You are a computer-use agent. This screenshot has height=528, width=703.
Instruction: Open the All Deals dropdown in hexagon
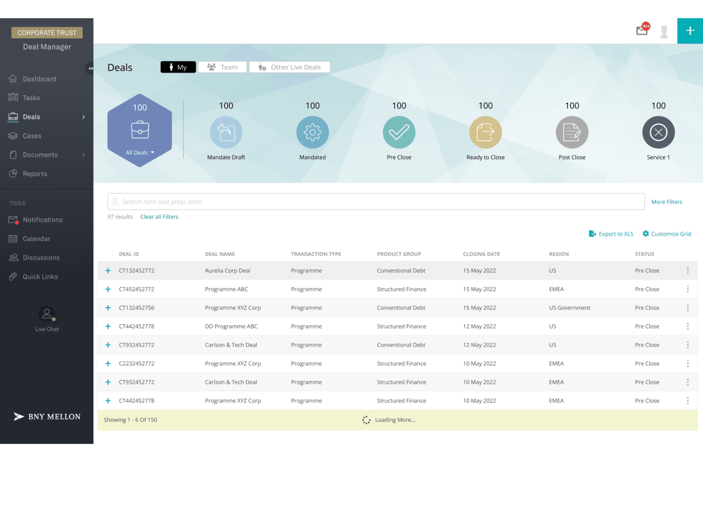(140, 153)
